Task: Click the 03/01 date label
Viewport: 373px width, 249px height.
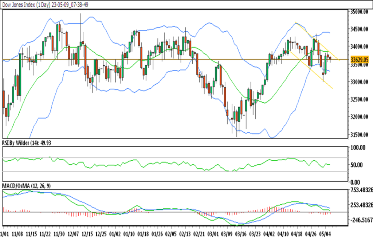Action: 213,234
